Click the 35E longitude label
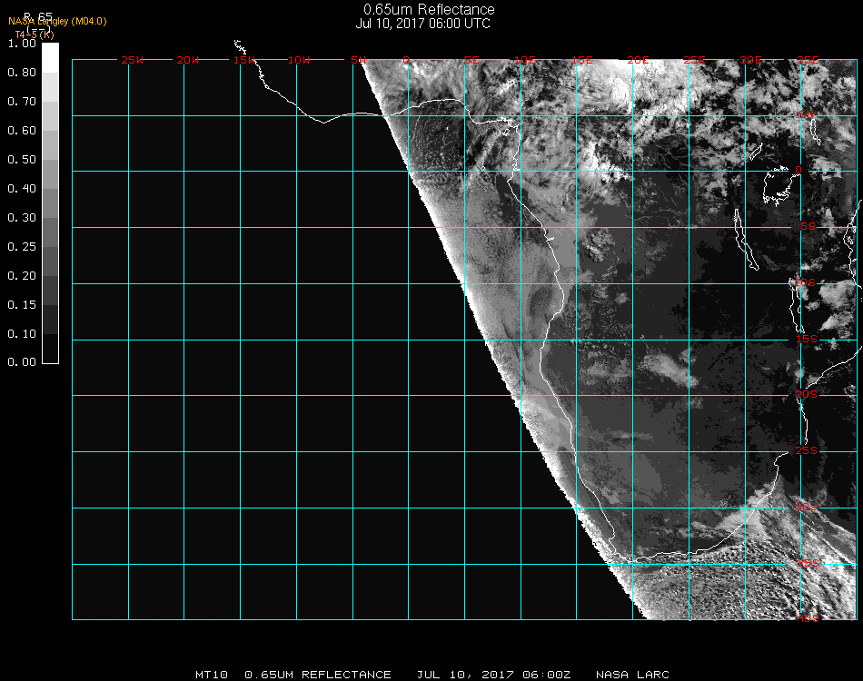Image resolution: width=863 pixels, height=681 pixels. click(x=808, y=60)
